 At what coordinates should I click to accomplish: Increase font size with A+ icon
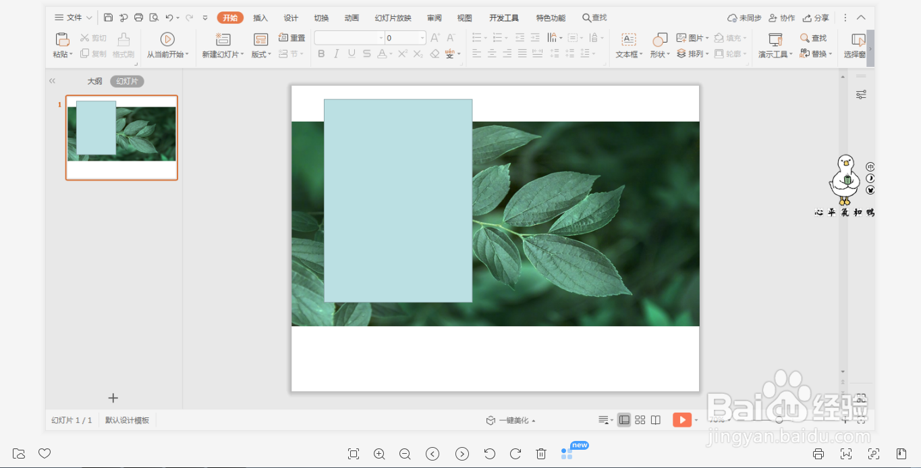(x=435, y=38)
